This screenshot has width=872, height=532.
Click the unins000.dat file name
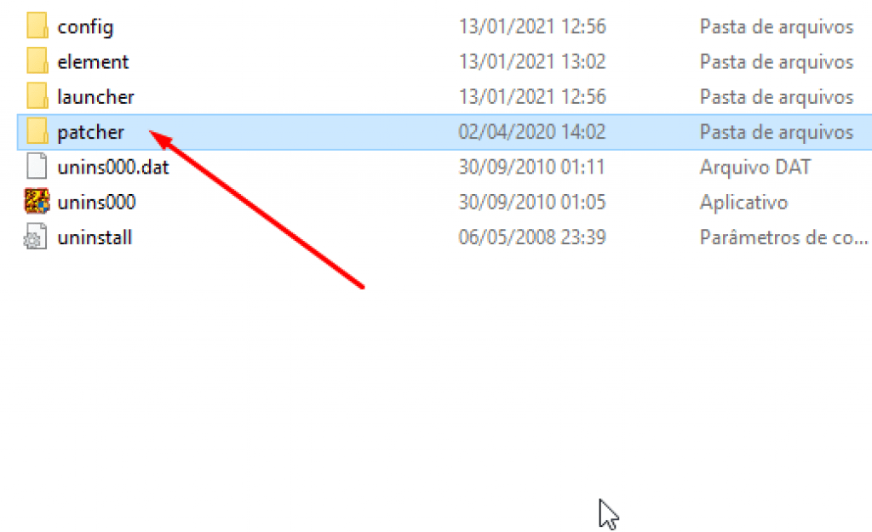(x=113, y=168)
